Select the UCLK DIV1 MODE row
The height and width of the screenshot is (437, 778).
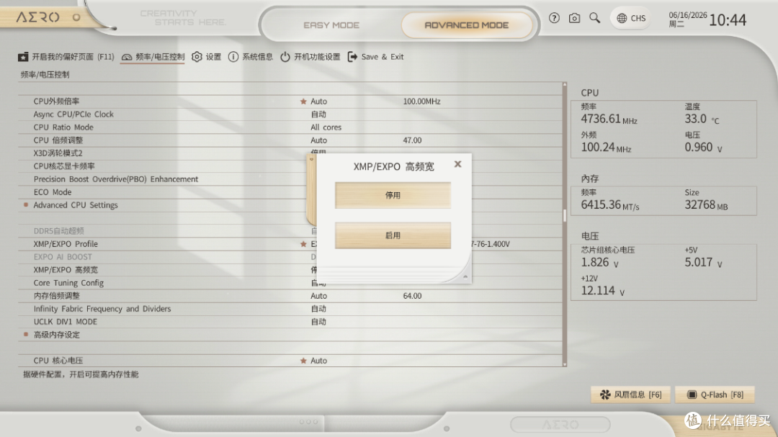coord(290,321)
